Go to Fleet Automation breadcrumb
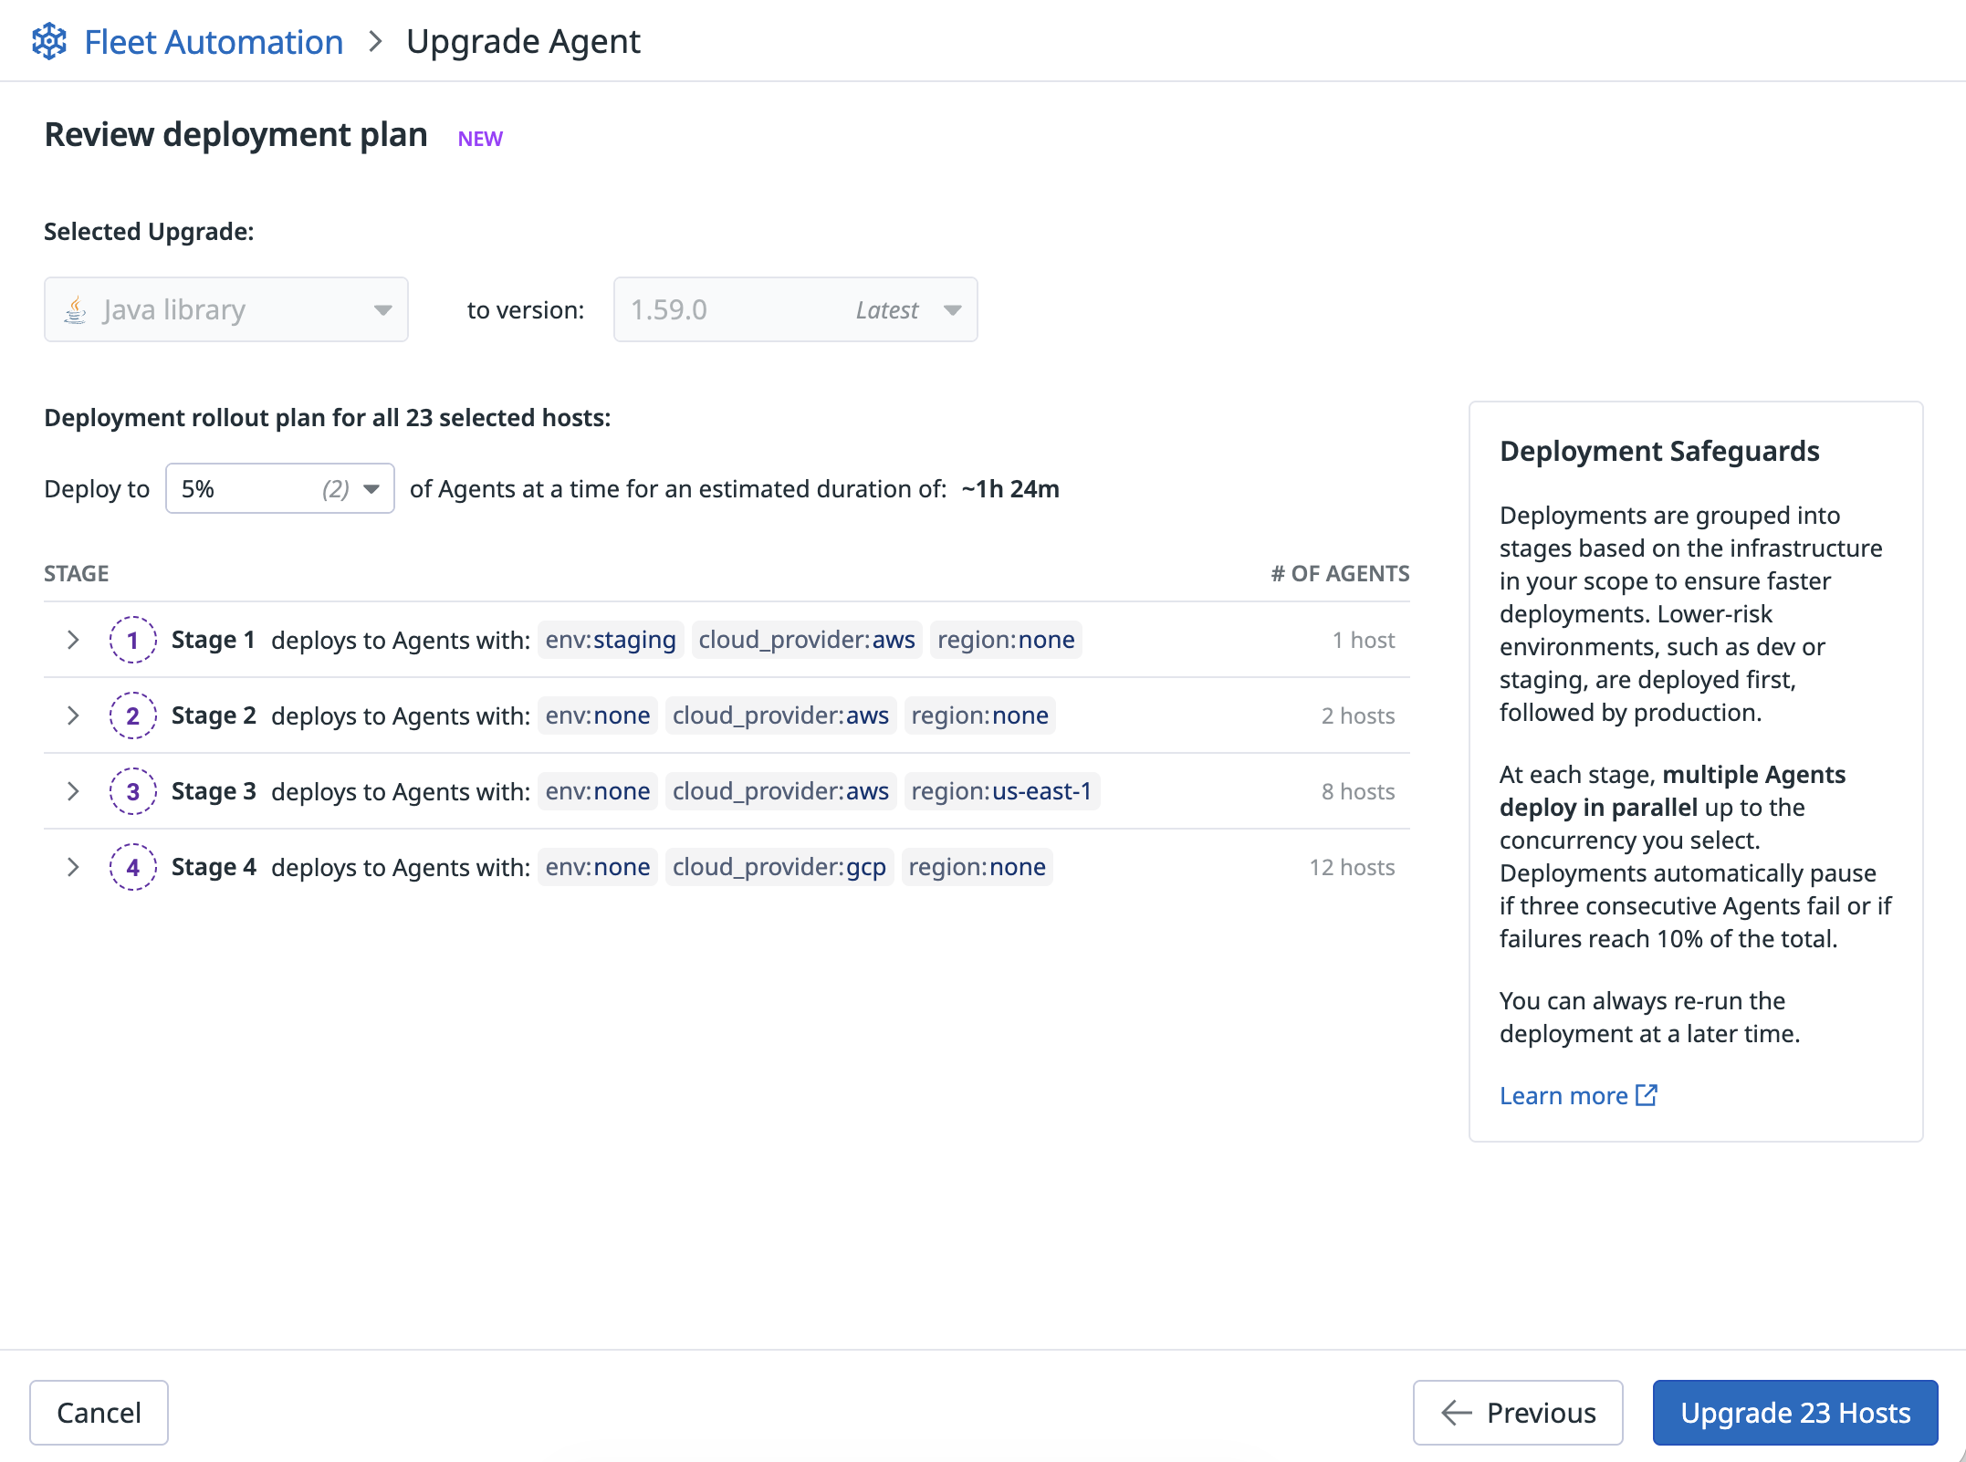This screenshot has width=1966, height=1462. tap(214, 42)
